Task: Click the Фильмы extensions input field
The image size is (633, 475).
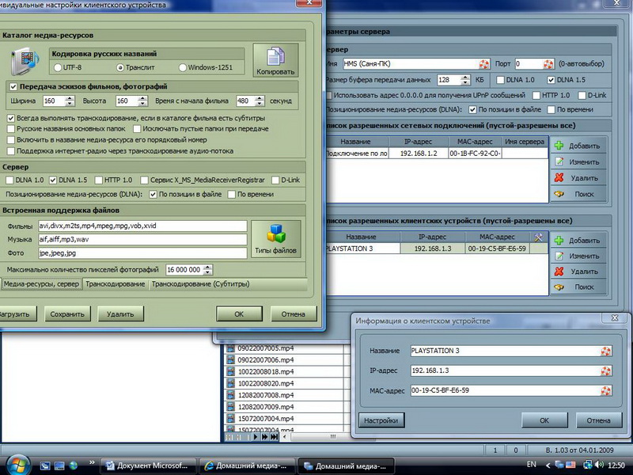Action: click(142, 226)
